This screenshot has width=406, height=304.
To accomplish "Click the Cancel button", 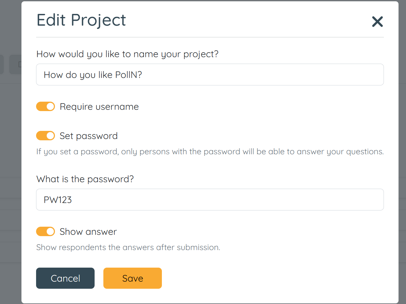I will pos(65,278).
